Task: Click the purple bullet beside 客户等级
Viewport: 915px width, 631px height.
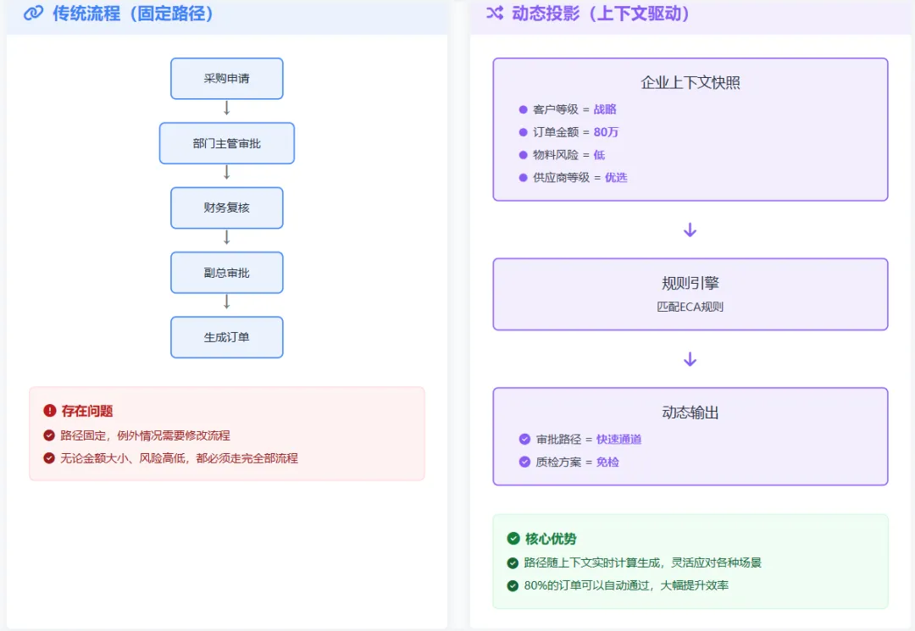Action: 523,109
